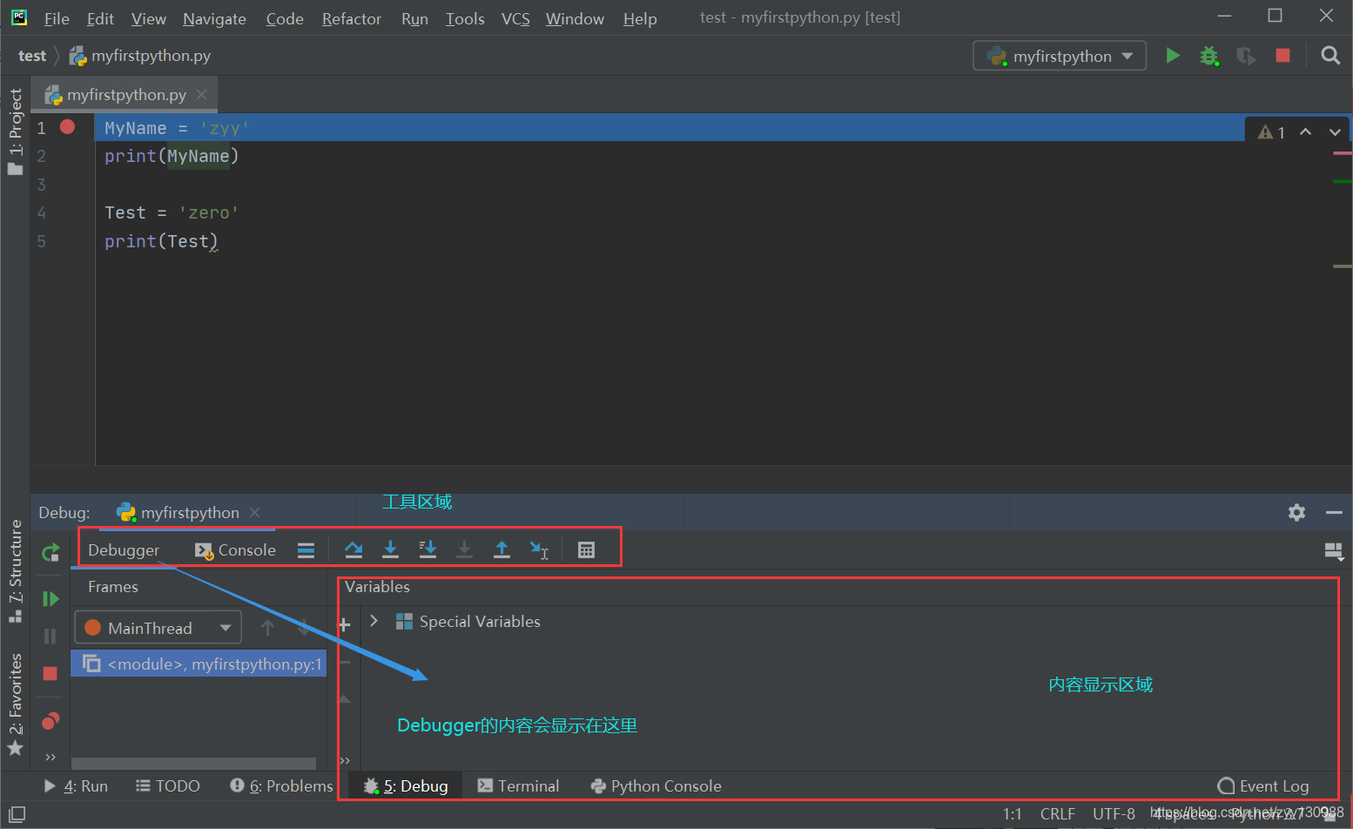Screen dimensions: 1353x829
Task: Open File menu
Action: coord(57,18)
